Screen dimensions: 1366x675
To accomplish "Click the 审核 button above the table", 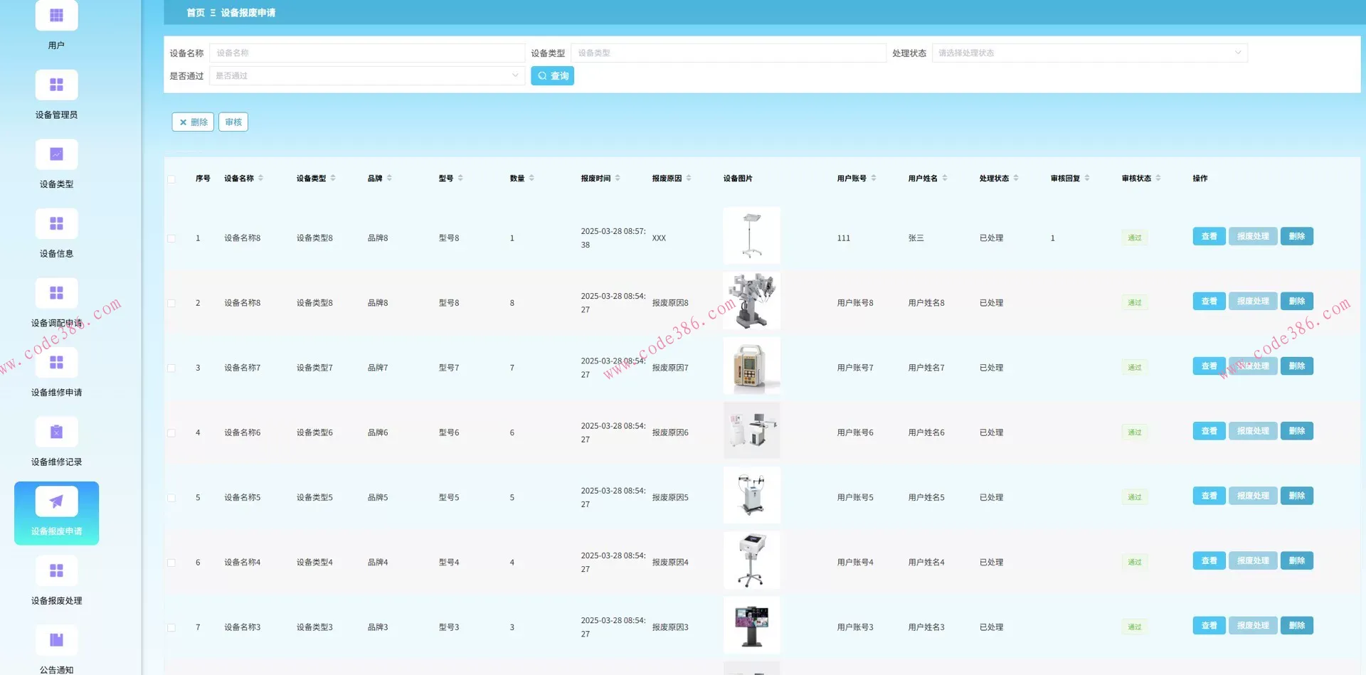I will tap(233, 122).
